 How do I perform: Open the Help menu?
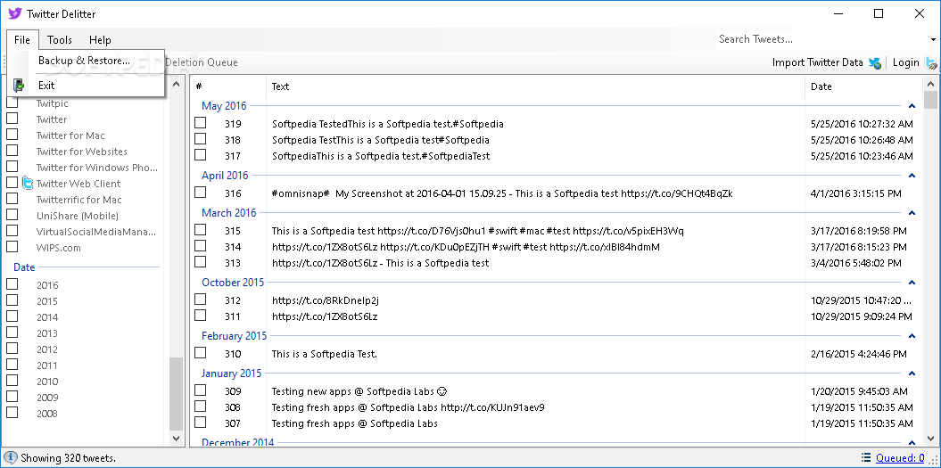pyautogui.click(x=100, y=39)
